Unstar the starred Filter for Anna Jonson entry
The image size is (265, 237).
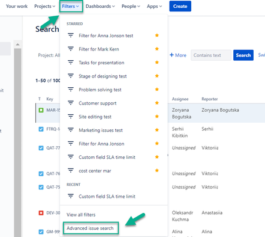click(x=157, y=143)
